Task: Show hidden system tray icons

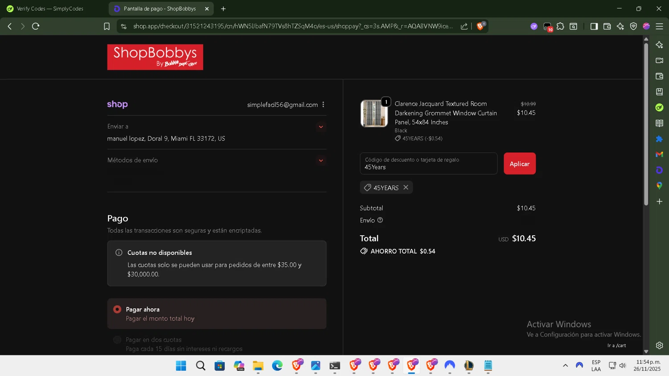Action: (565, 365)
